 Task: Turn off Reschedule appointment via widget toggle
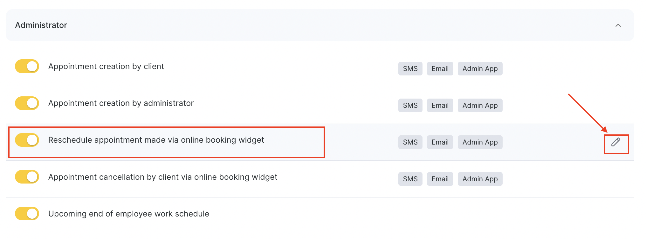[27, 140]
